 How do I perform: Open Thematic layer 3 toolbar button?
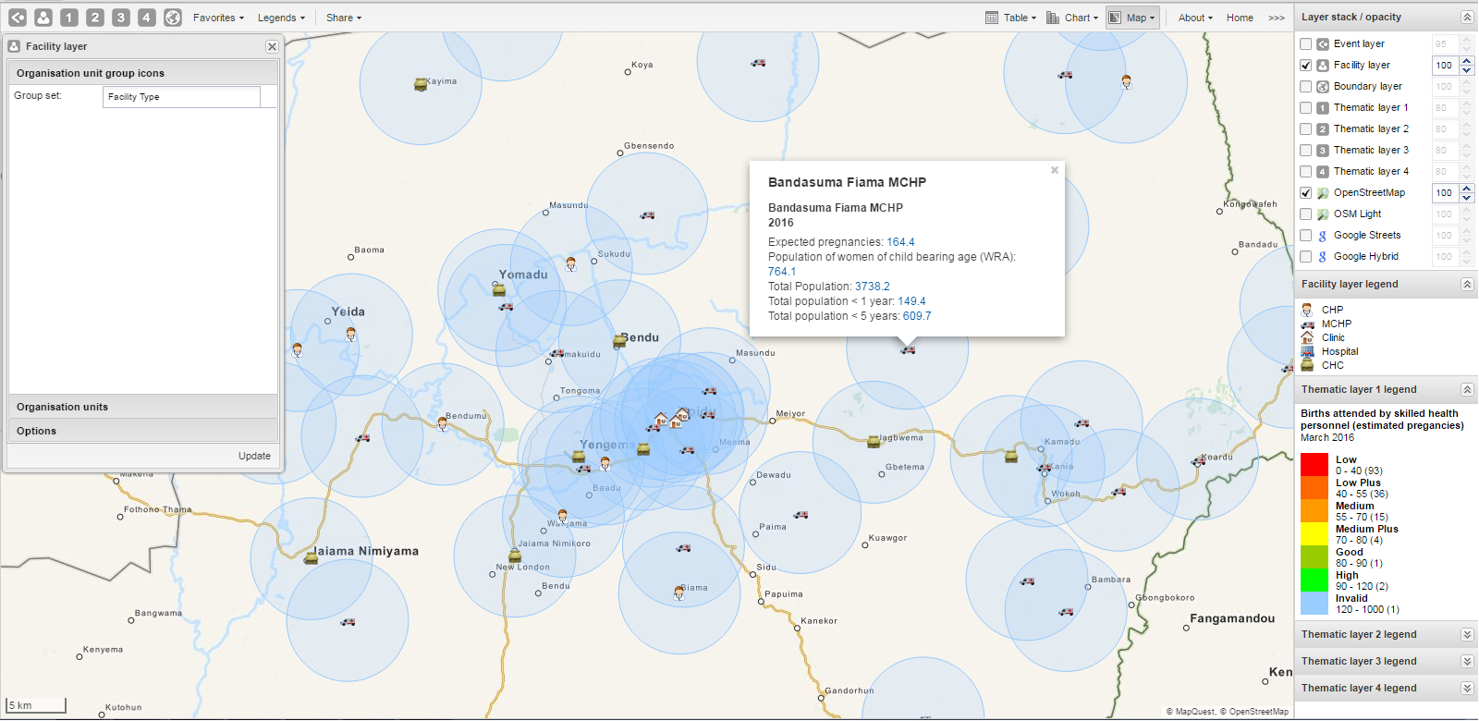coord(121,18)
